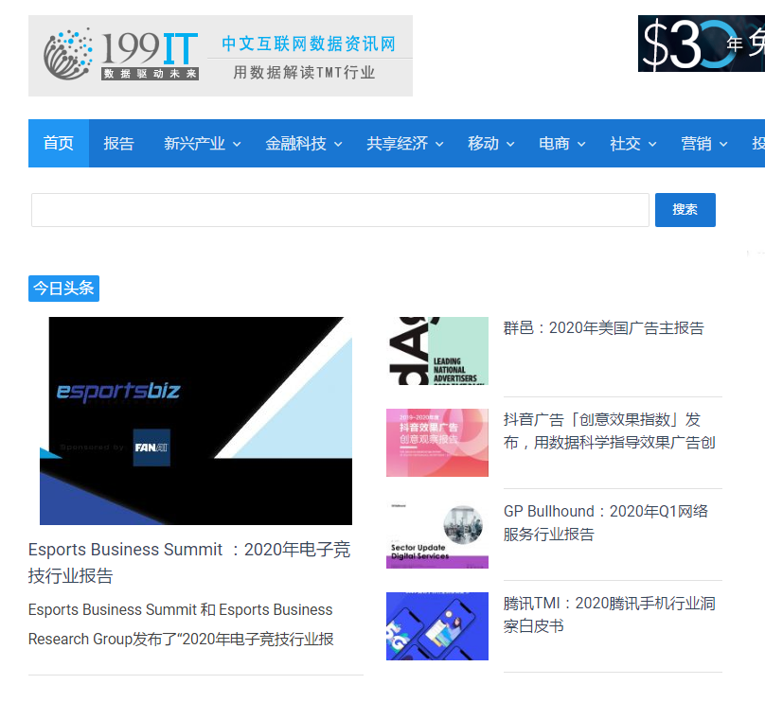
Task: Open the 移动 menu item
Action: (483, 143)
